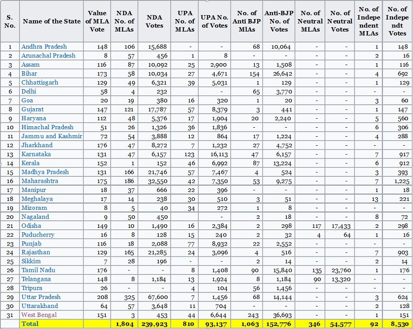Click the Tripura link
The height and width of the screenshot is (329, 413).
coord(32,288)
